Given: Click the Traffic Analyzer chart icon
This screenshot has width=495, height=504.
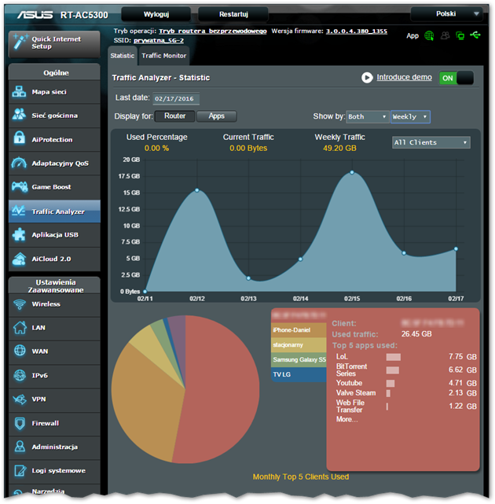Looking at the screenshot, I should coord(19,212).
